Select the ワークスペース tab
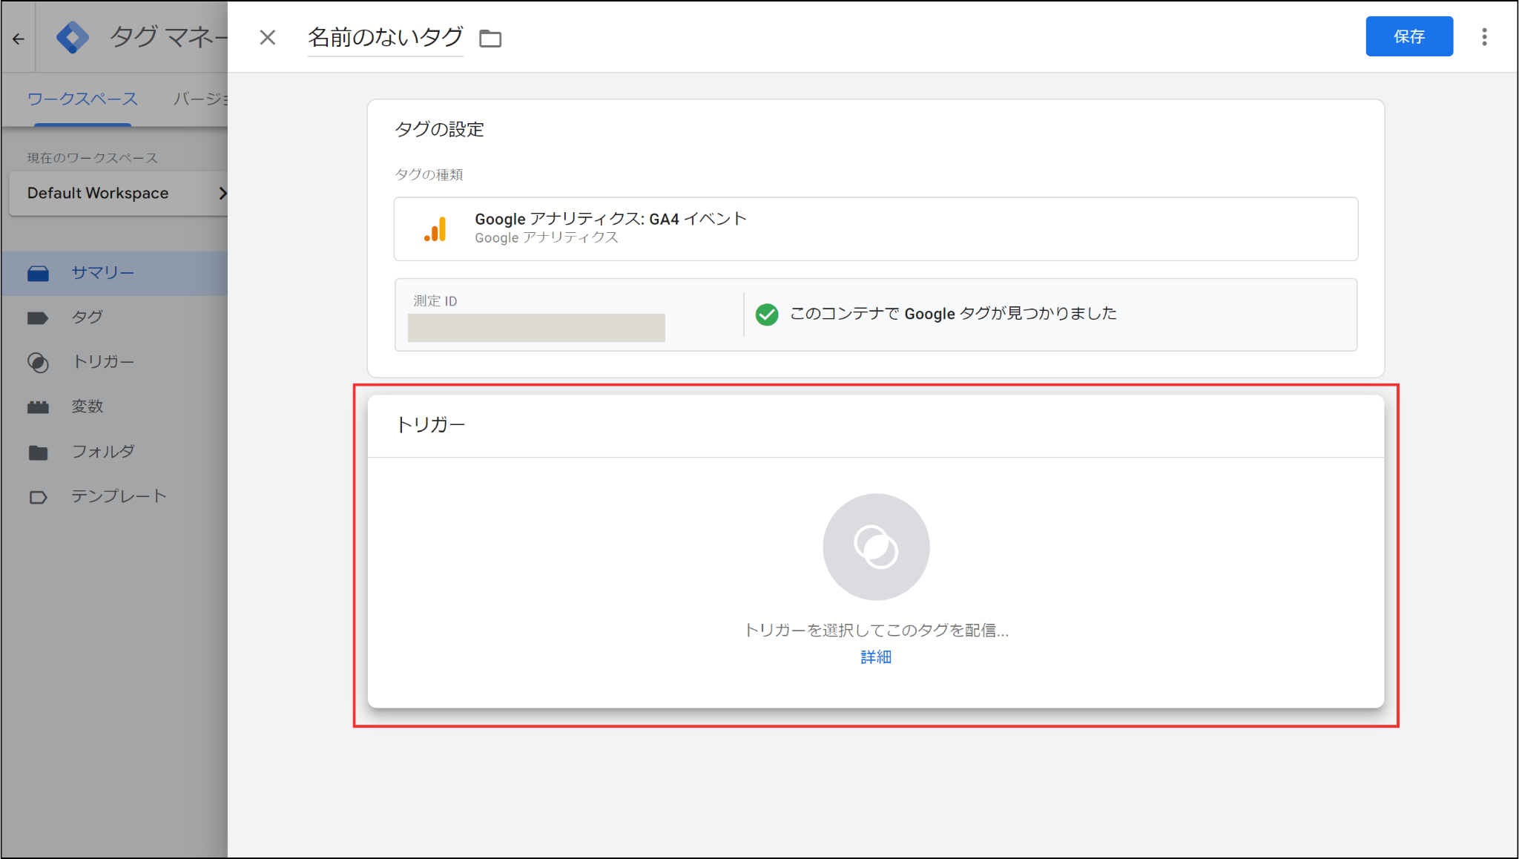Screen dimensions: 1519x859 pos(82,99)
